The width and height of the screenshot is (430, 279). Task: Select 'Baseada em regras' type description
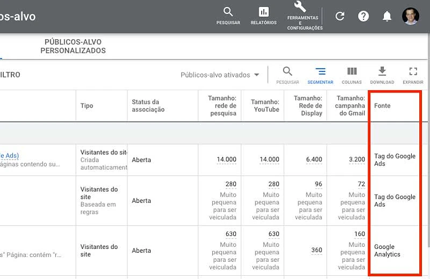(98, 208)
